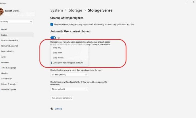Go back to System in the breadcrumb
Screen dimensions: 196x118
pyautogui.click(x=57, y=10)
